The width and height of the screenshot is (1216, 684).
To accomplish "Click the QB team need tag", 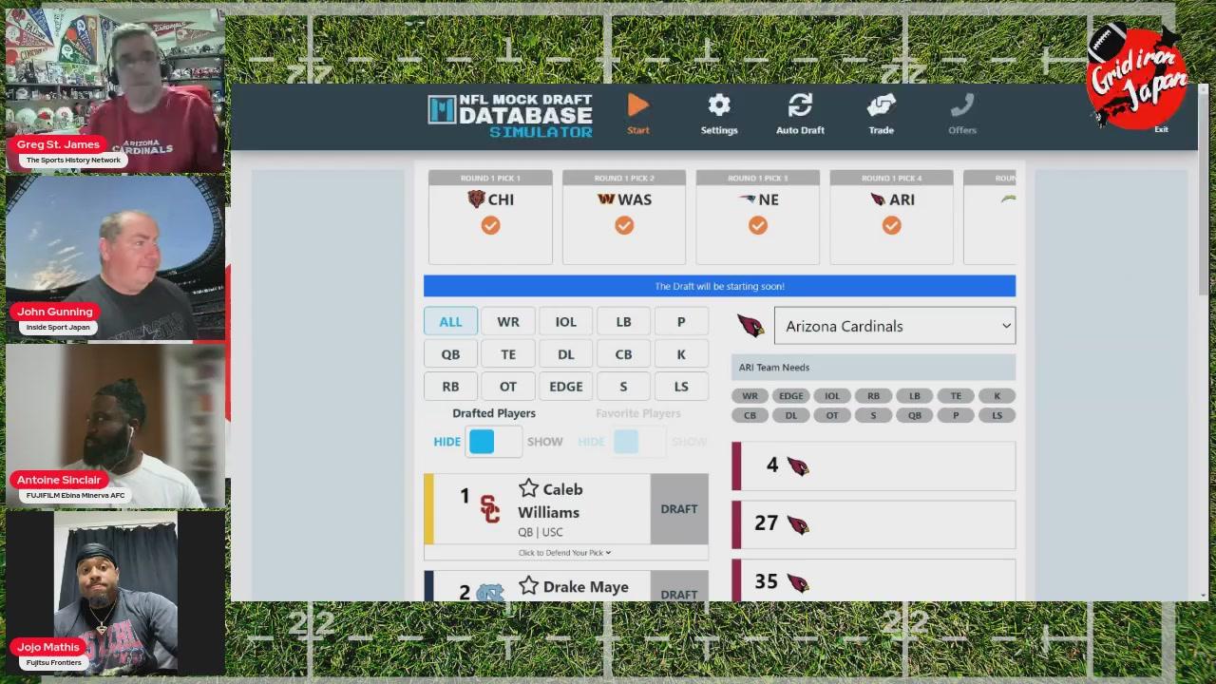I will coord(914,415).
